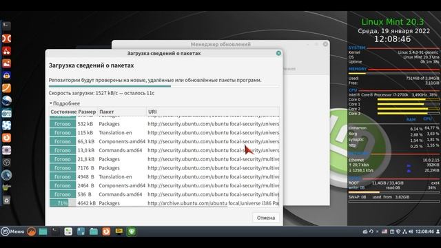Click the Скорость загрузки status text
The image size is (441, 248).
point(101,93)
